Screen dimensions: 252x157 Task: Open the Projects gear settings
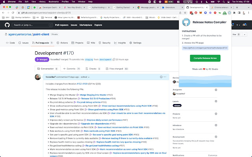point(216,113)
